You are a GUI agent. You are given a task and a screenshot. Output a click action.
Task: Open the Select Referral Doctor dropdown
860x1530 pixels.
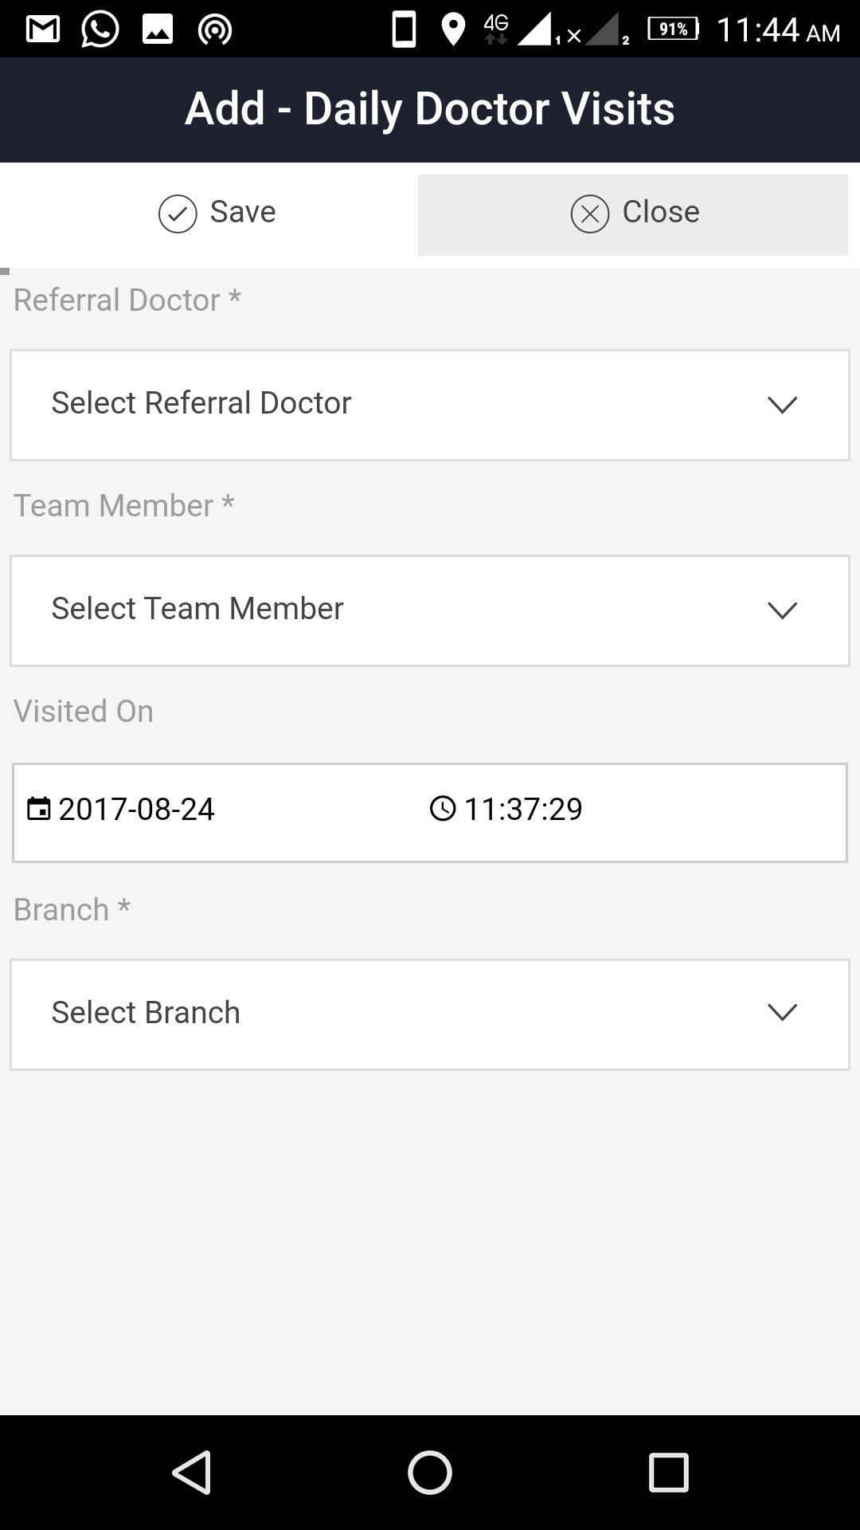click(398, 405)
